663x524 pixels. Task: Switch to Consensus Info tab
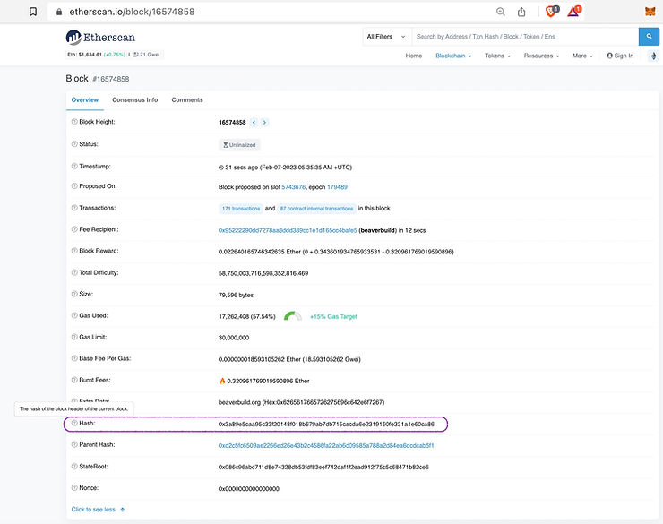(x=135, y=100)
